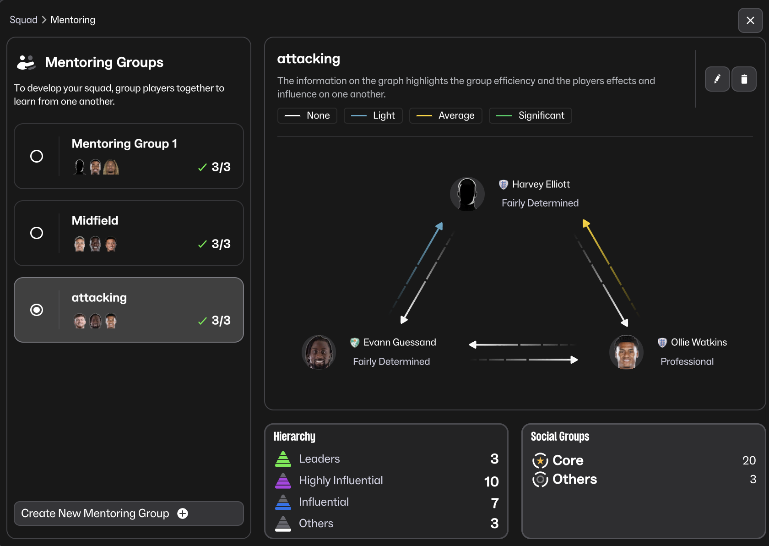Click the Mentoring breadcrumb item

[73, 20]
